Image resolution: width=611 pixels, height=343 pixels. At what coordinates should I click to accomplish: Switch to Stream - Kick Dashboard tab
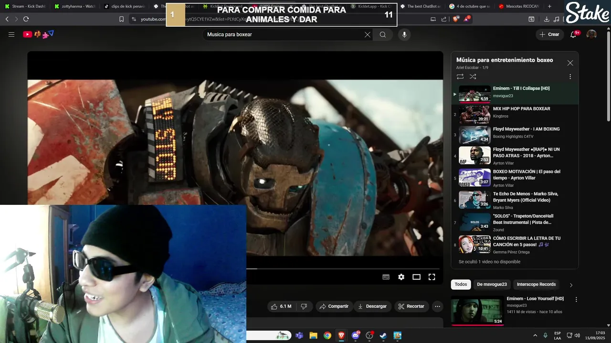tap(25, 6)
